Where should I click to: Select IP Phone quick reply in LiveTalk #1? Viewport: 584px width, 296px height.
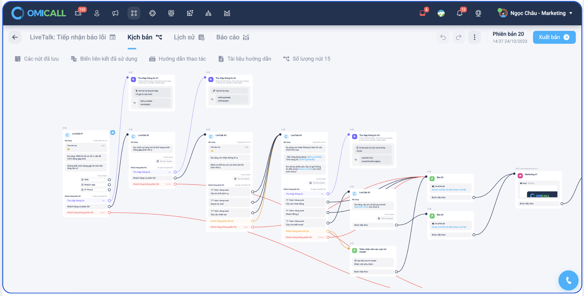pos(93,190)
